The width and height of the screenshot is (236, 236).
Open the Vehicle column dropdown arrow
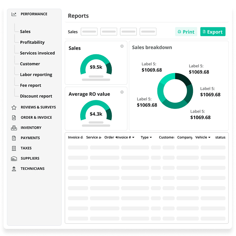(x=209, y=138)
